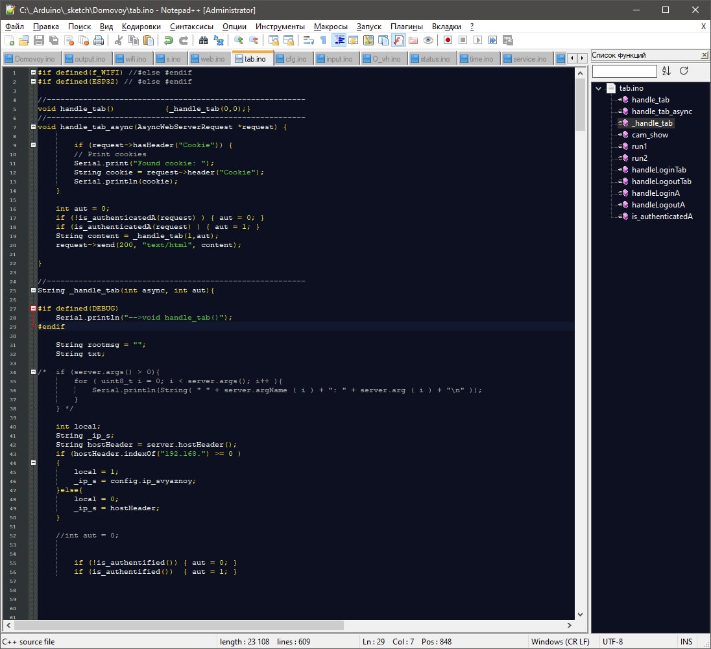The height and width of the screenshot is (649, 711).
Task: Collapse the #if defined(DEBUG) fold marker
Action: [x=33, y=309]
